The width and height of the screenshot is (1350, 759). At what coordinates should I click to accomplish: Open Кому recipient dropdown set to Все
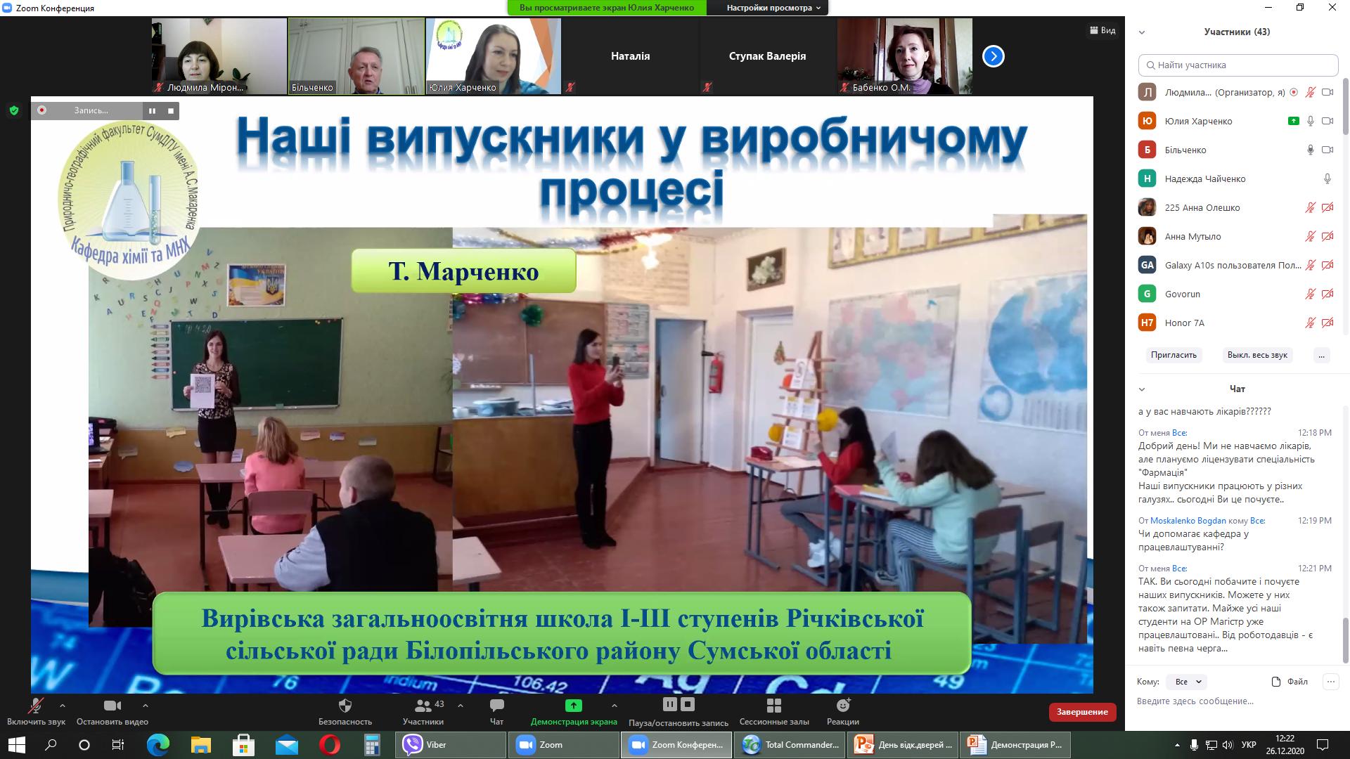(x=1186, y=682)
